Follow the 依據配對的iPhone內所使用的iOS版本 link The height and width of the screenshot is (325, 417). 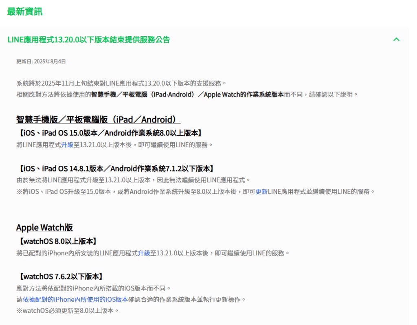point(75,299)
